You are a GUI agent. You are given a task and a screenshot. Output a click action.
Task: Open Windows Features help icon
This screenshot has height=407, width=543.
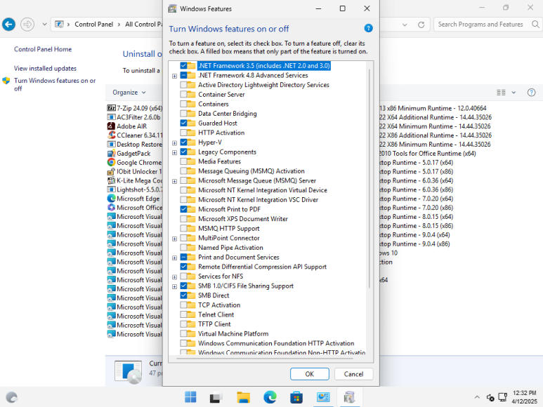pos(369,28)
